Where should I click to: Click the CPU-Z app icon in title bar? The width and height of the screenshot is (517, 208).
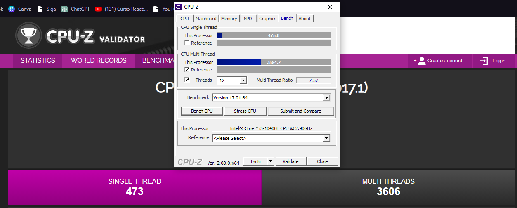click(x=178, y=7)
